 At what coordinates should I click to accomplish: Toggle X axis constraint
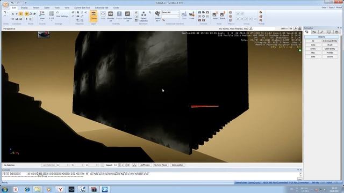click(x=13, y=14)
